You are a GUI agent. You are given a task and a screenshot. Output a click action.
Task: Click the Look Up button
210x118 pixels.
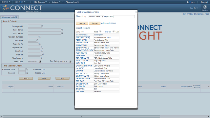(82, 23)
